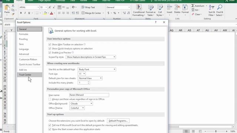Open the General number format dropdown
Image resolution: width=237 pixels, height=133 pixels.
click(x=129, y=7)
